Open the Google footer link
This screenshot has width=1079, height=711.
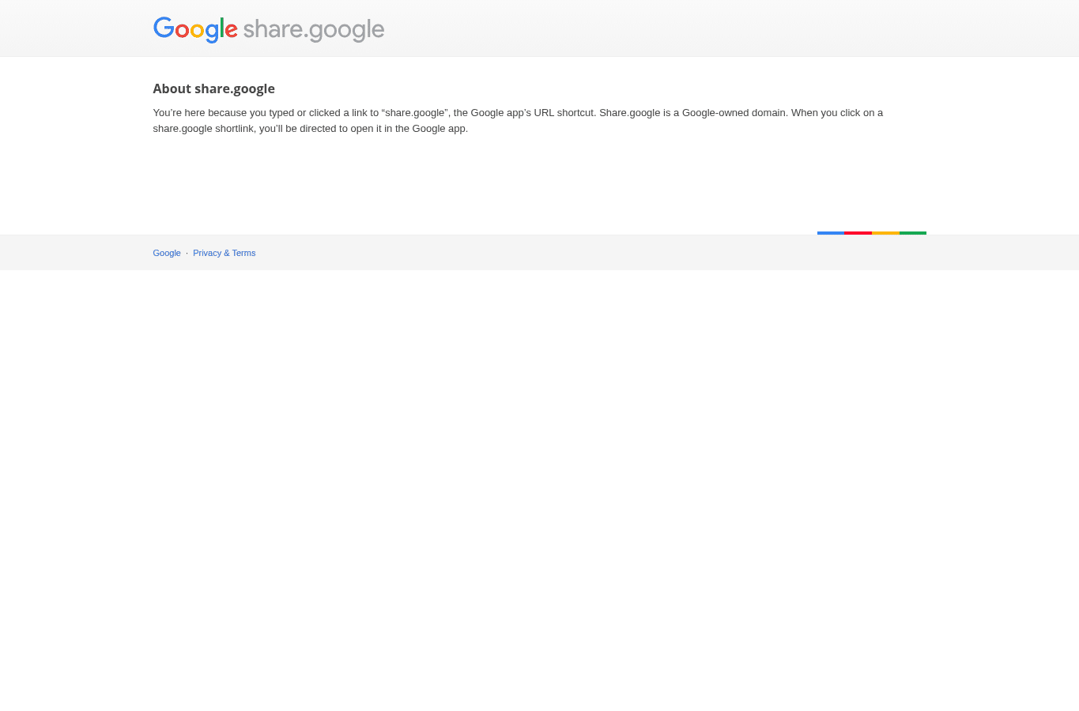tap(167, 253)
